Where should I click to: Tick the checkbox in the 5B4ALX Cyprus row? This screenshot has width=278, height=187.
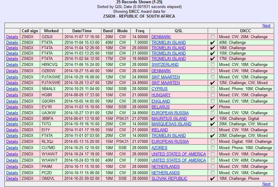[213, 89]
